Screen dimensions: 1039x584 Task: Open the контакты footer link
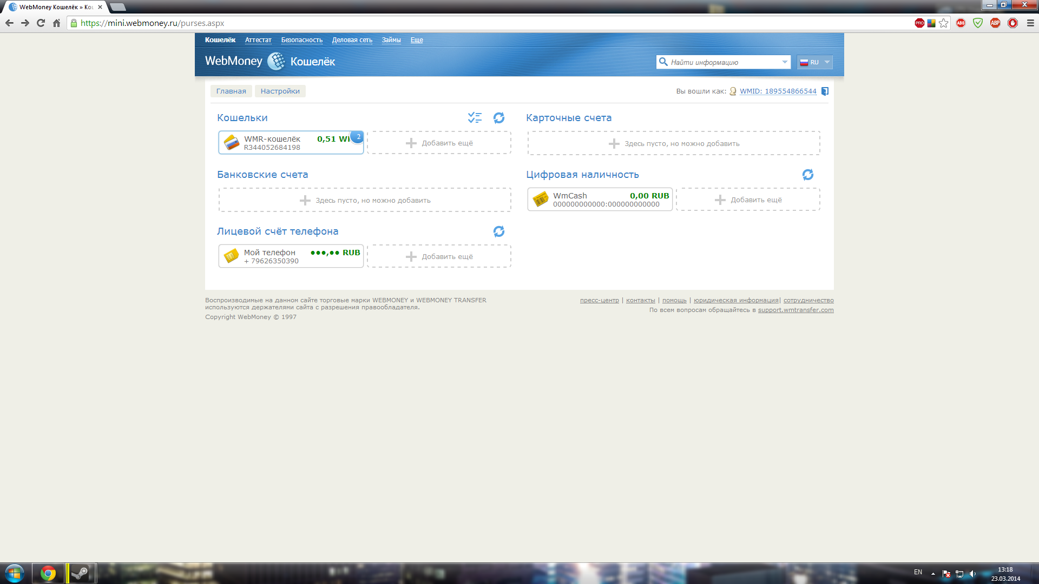(641, 300)
